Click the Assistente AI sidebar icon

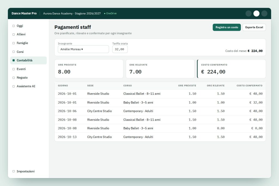click(14, 86)
